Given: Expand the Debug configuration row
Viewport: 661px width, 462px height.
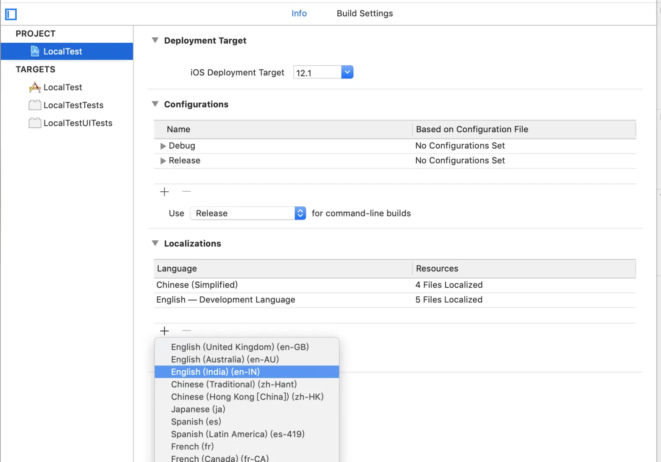Looking at the screenshot, I should pos(163,146).
